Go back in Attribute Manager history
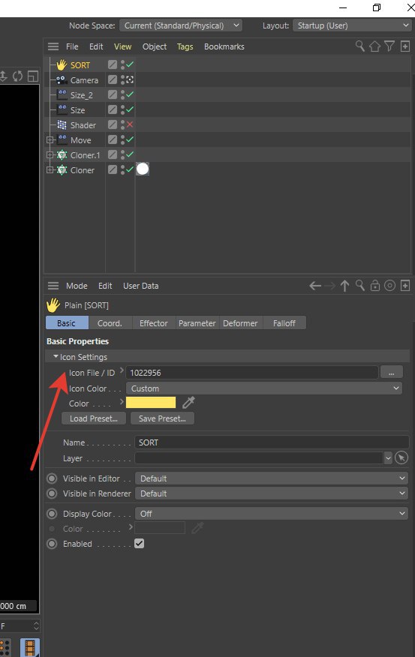This screenshot has width=415, height=657. pos(315,286)
